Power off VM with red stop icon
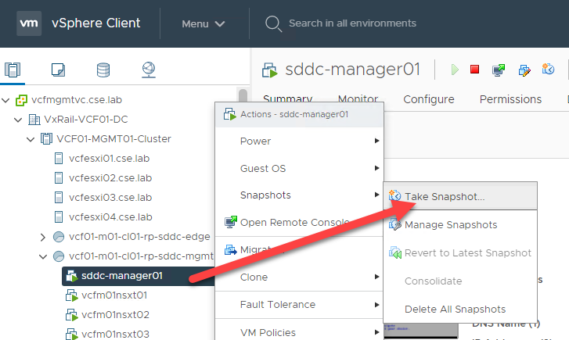 [474, 70]
